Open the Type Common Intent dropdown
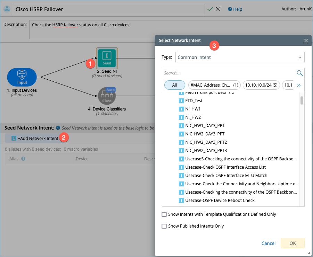This screenshot has width=313, height=257. click(x=240, y=57)
